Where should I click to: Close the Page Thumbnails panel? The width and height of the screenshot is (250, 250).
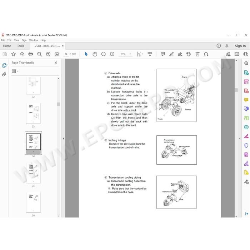56,62
